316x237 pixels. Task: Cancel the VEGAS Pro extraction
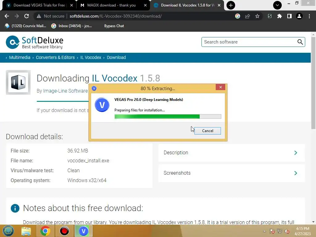[208, 131]
